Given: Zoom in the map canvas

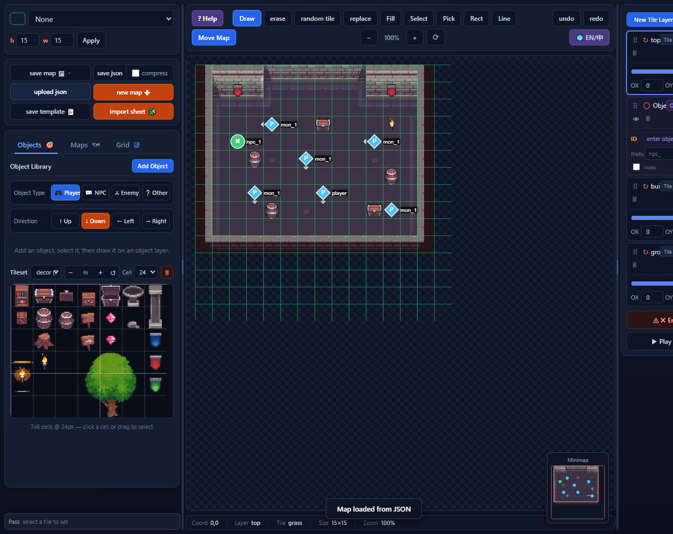Looking at the screenshot, I should tap(415, 38).
